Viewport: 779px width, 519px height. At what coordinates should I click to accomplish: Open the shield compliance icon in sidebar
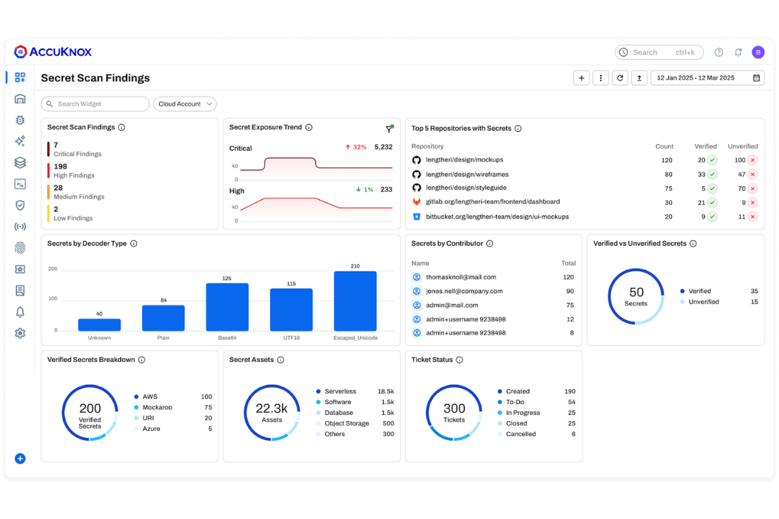19,205
